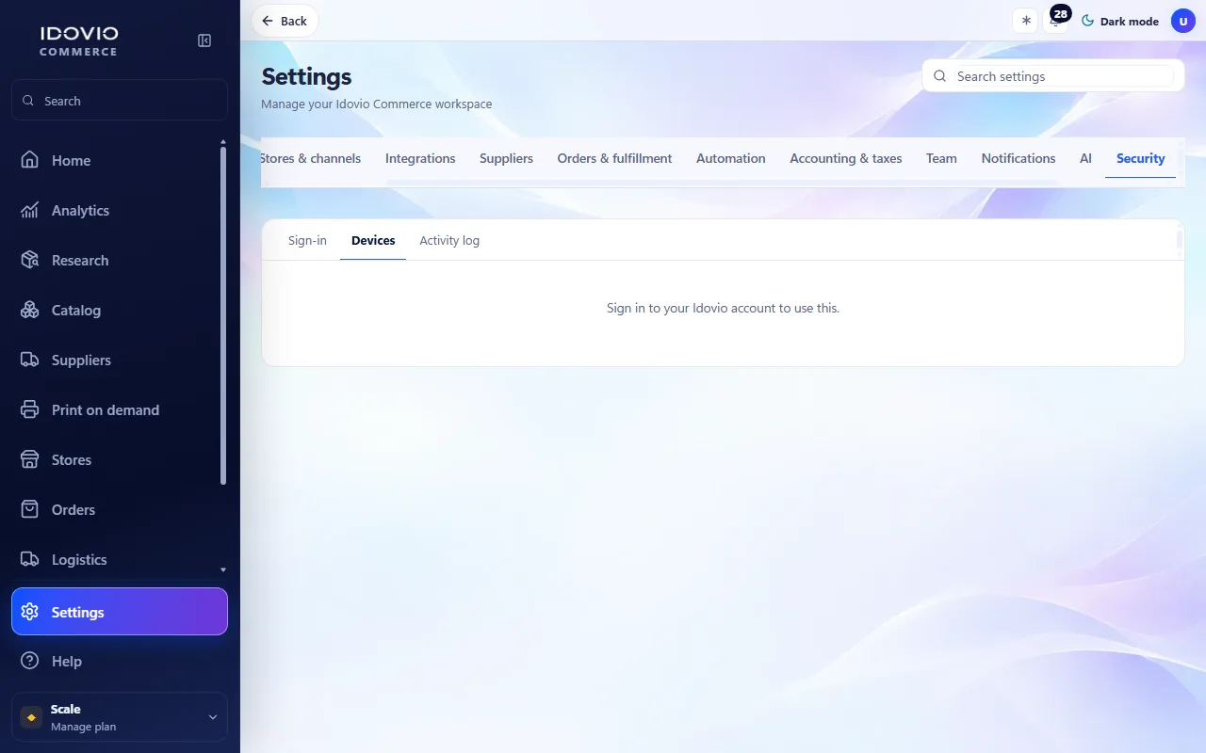Toggle Dark mode
1206x753 pixels.
pyautogui.click(x=1119, y=21)
